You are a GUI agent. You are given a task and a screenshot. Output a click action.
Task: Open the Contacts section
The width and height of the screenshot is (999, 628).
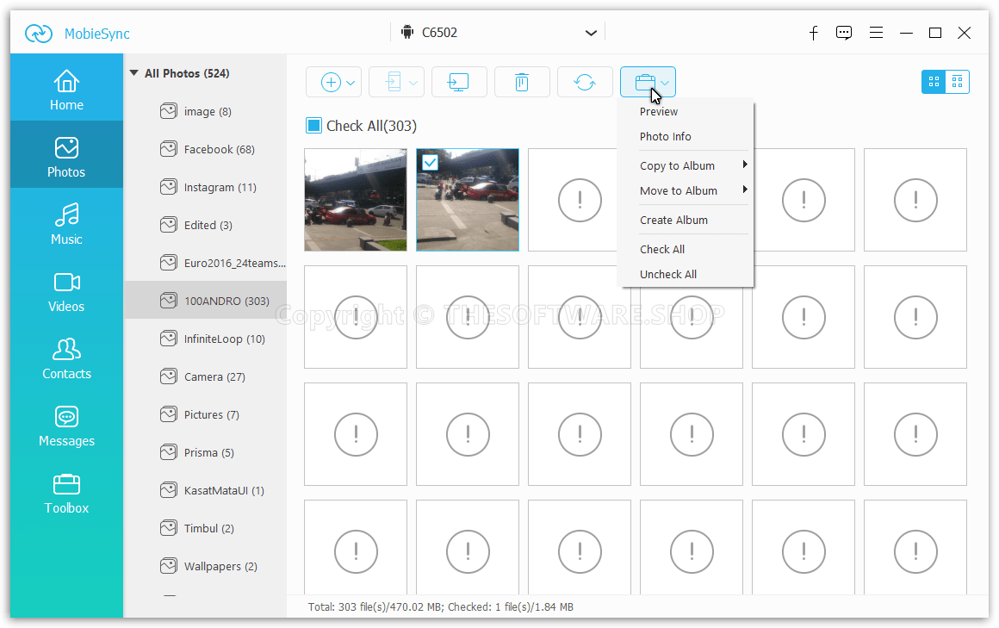tap(66, 358)
